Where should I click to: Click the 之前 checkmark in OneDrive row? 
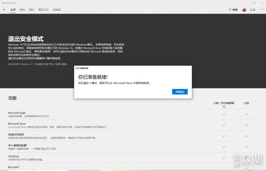tap(224, 158)
